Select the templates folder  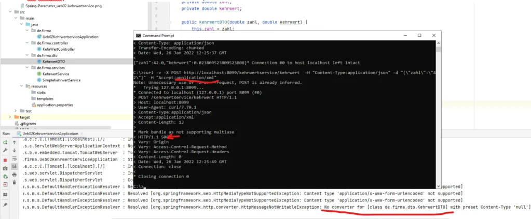click(x=45, y=99)
